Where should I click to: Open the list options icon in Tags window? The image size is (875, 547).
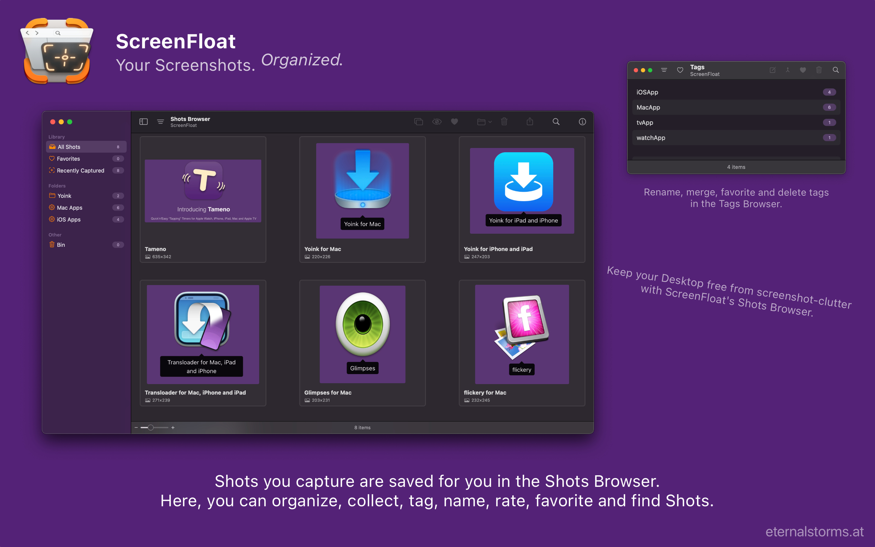[664, 70]
